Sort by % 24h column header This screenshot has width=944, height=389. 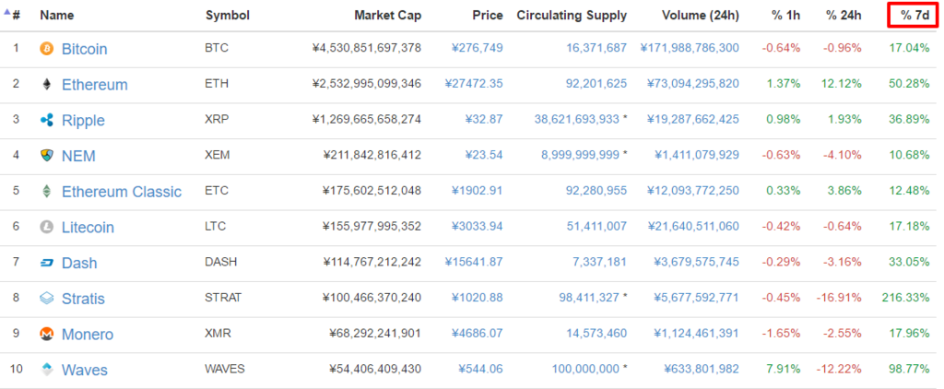tap(844, 16)
